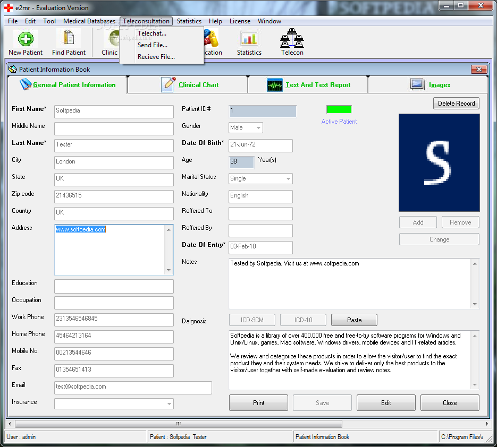This screenshot has height=447, width=497.
Task: Click the New Patient green plus icon
Action: coord(26,39)
